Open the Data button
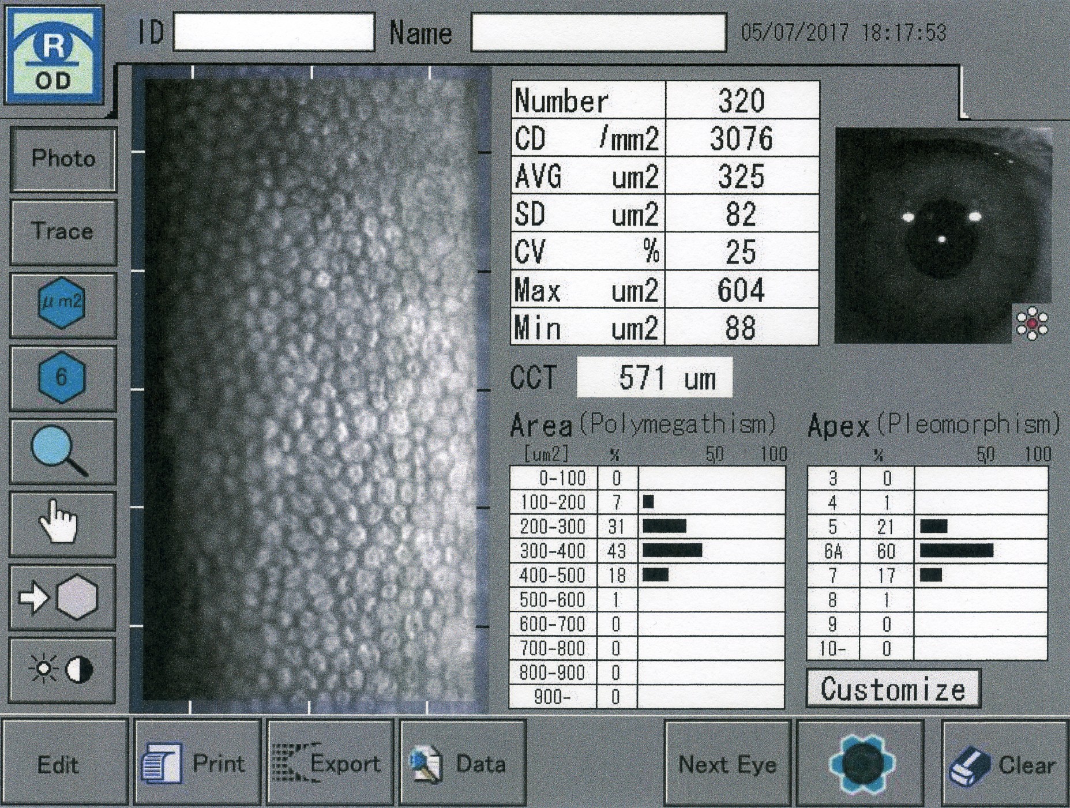The width and height of the screenshot is (1070, 808). click(462, 763)
